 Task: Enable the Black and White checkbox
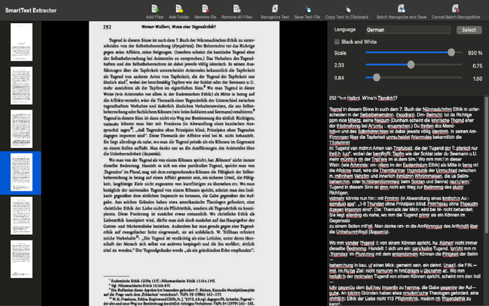(337, 42)
